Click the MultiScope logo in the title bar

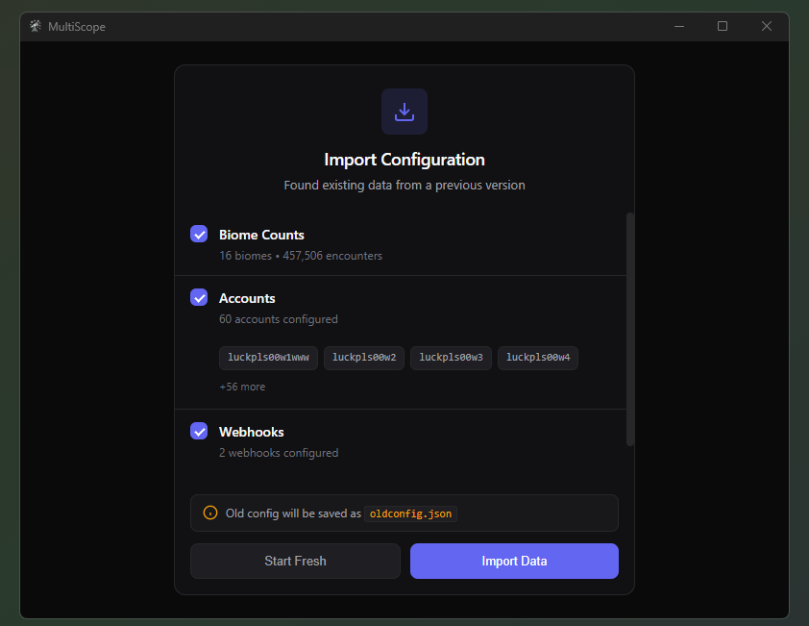point(35,26)
